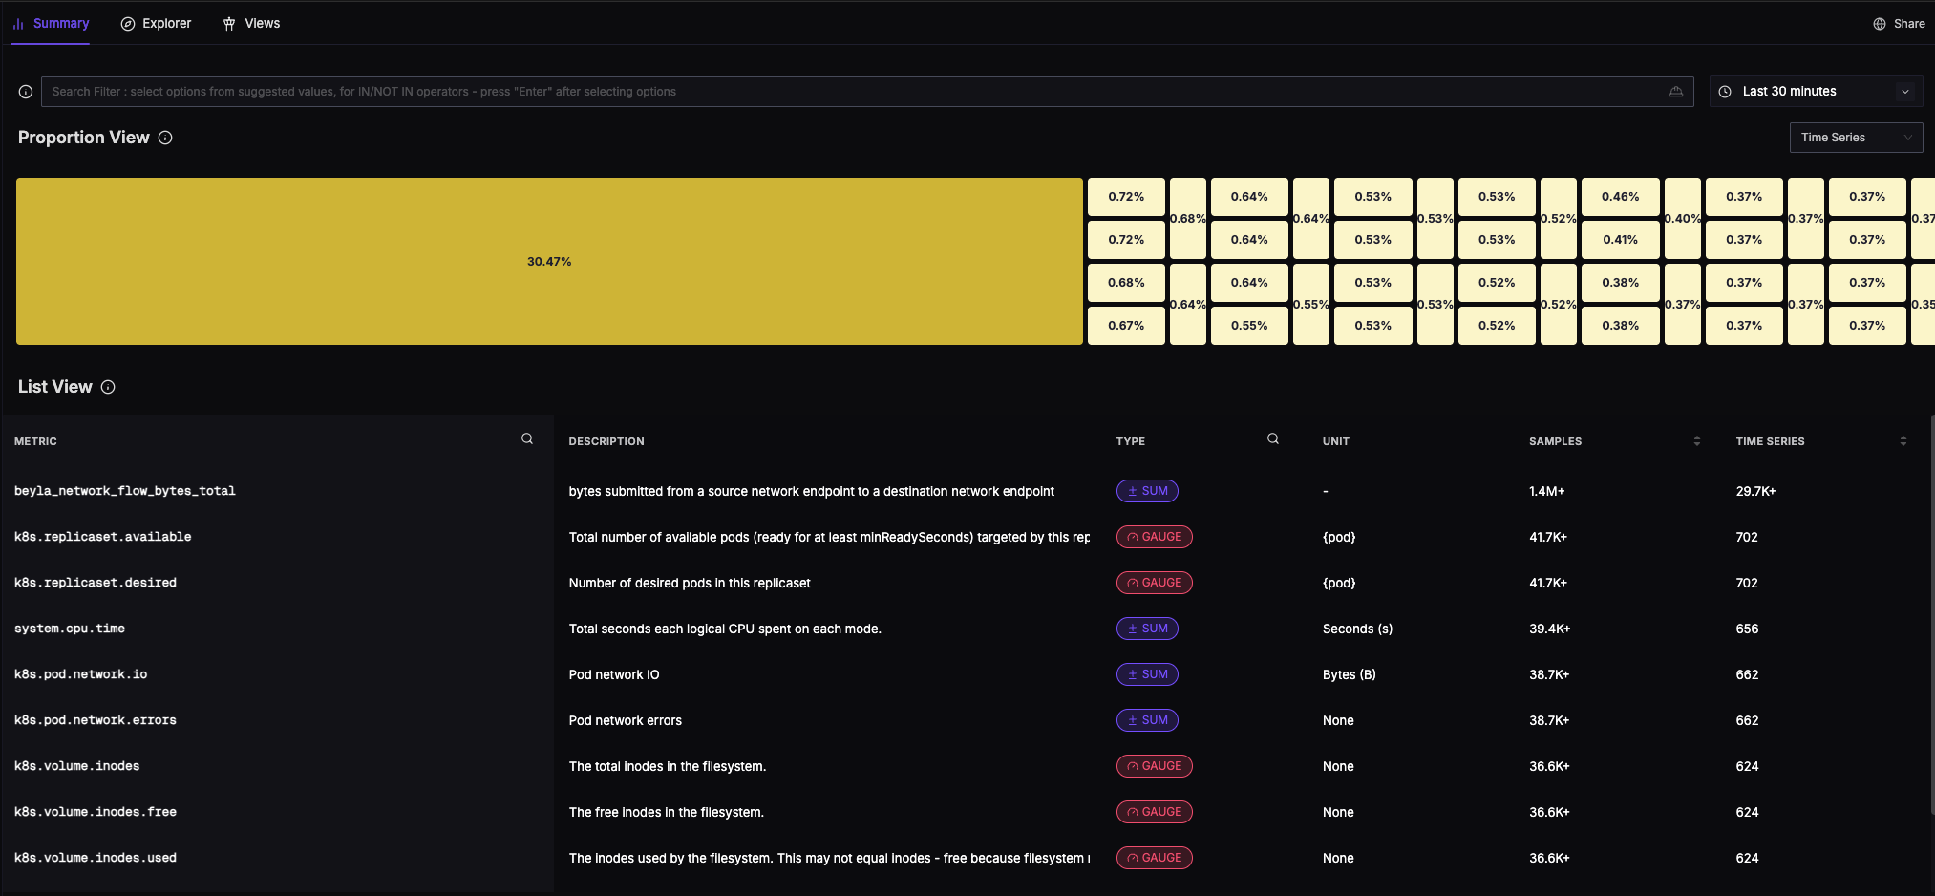1935x896 pixels.
Task: Click the info icon next to Proportion View
Action: coord(165,138)
